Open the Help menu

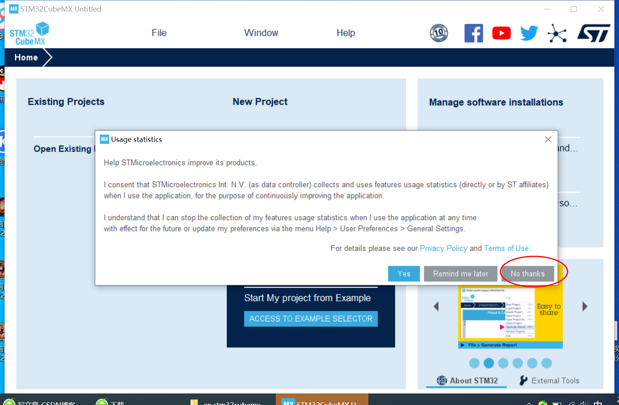point(346,33)
